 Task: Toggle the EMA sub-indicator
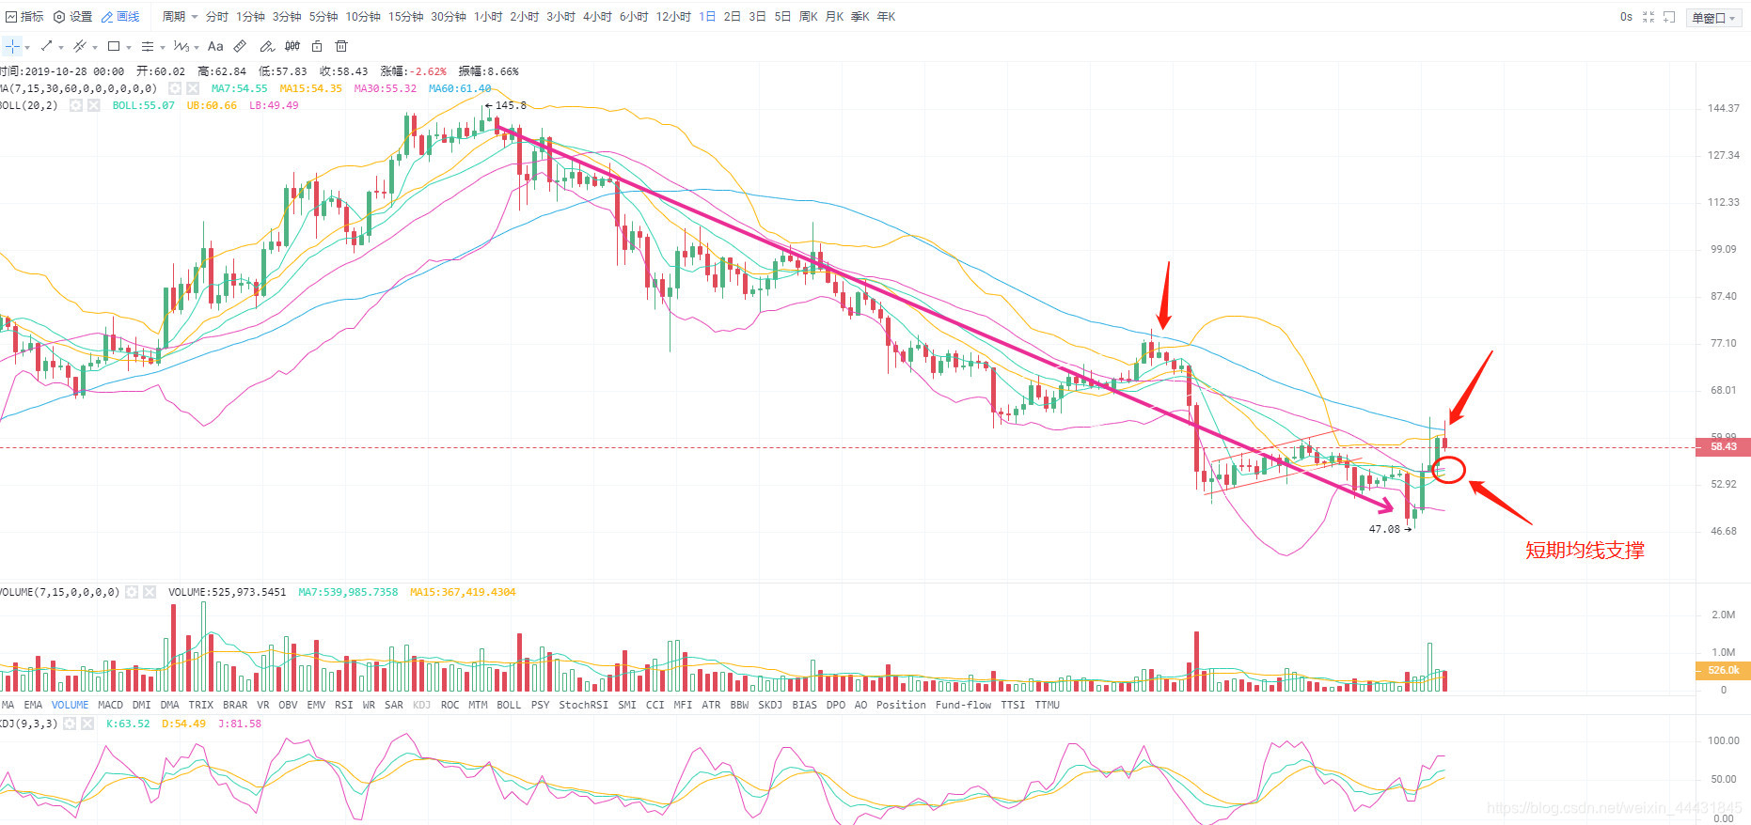(33, 705)
